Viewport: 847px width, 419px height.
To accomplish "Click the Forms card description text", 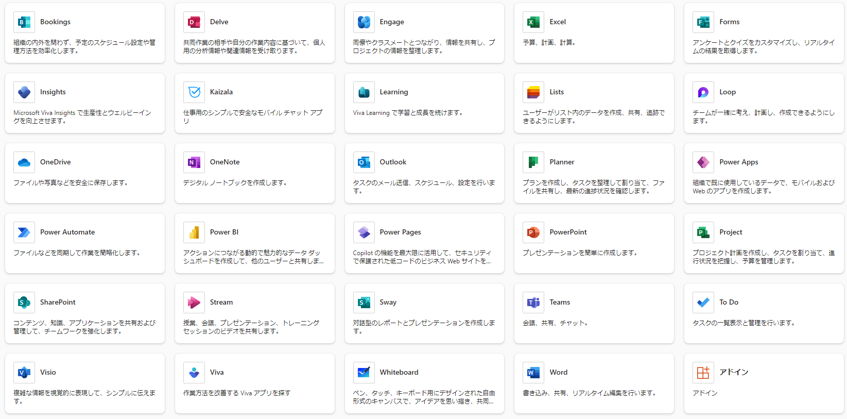I will tap(764, 46).
